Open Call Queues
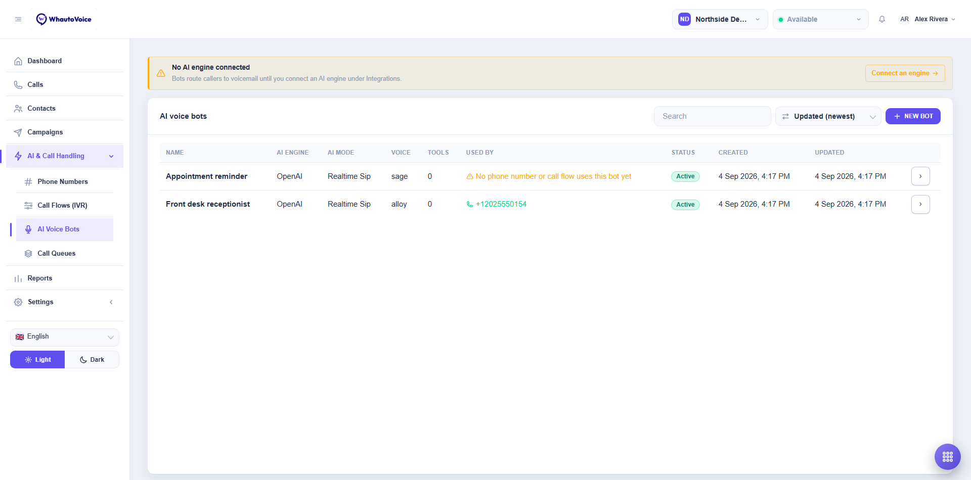The height and width of the screenshot is (480, 971). (65, 253)
